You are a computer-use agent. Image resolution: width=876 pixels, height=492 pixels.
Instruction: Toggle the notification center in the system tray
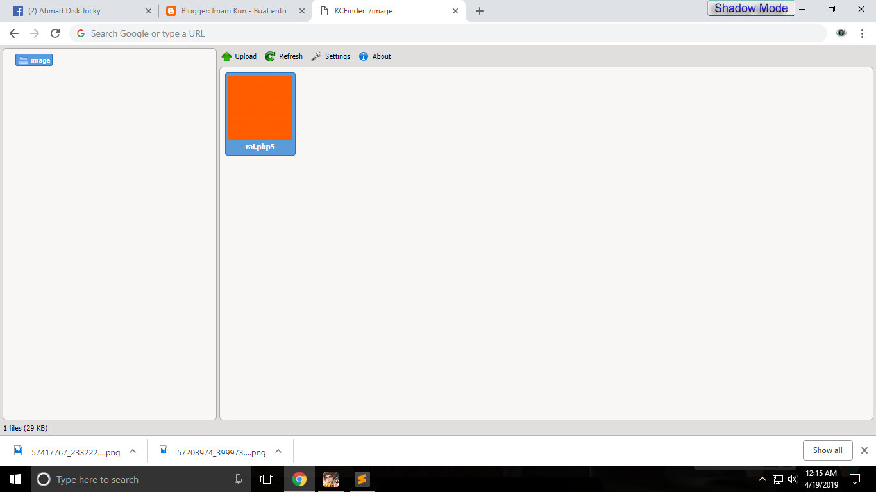click(855, 479)
